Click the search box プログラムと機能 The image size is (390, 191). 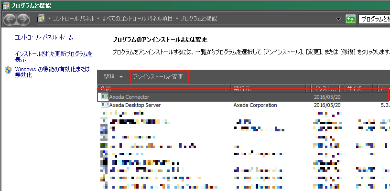[x=374, y=19]
